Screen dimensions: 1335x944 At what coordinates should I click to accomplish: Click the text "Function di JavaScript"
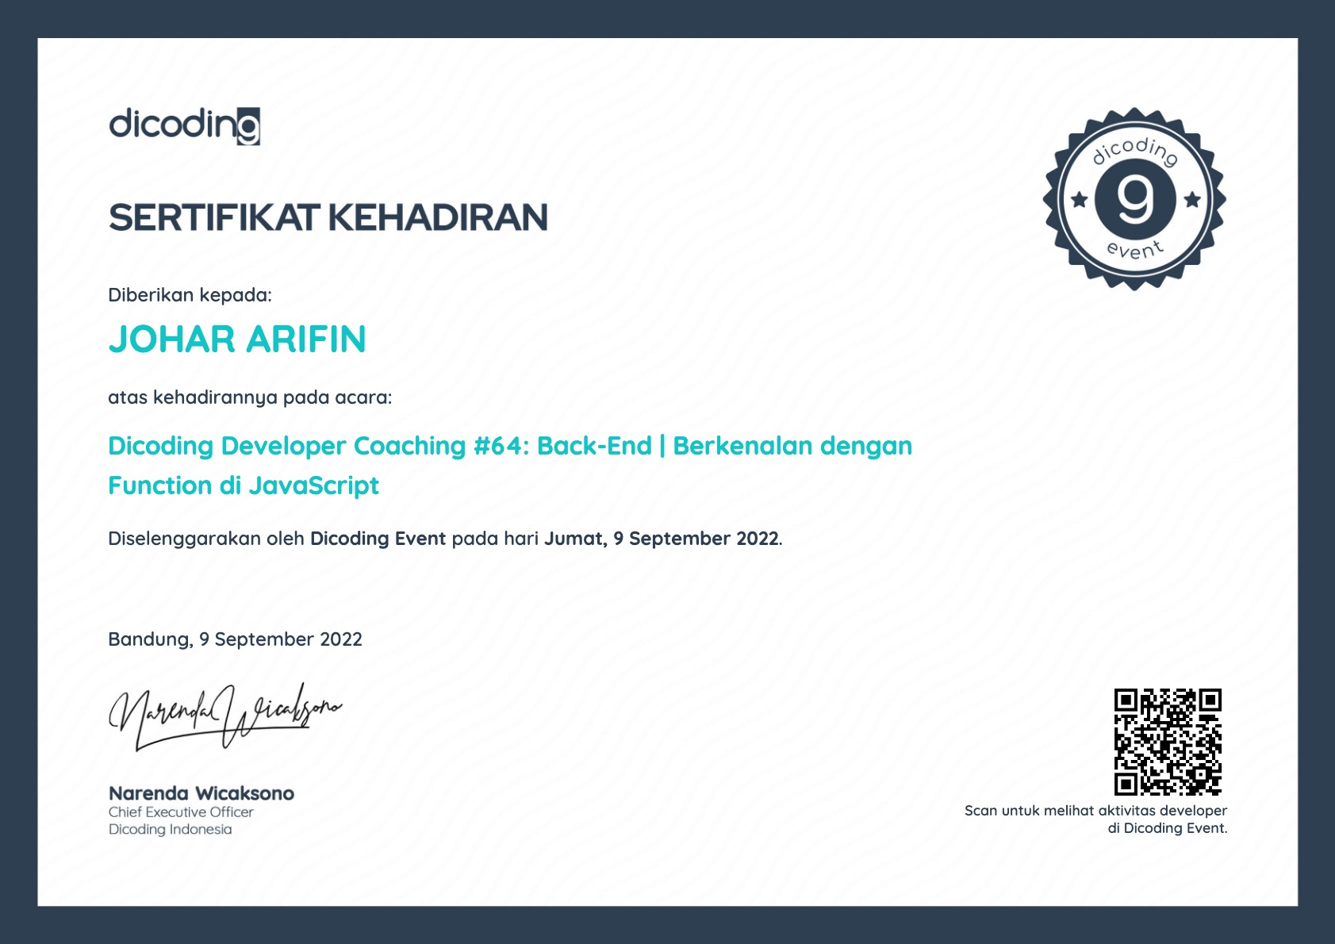[x=244, y=485]
